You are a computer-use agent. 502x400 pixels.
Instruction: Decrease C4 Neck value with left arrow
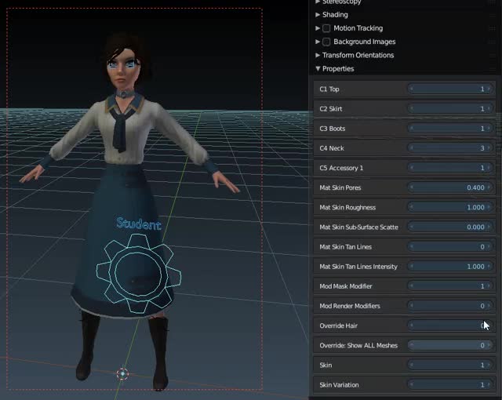point(412,148)
